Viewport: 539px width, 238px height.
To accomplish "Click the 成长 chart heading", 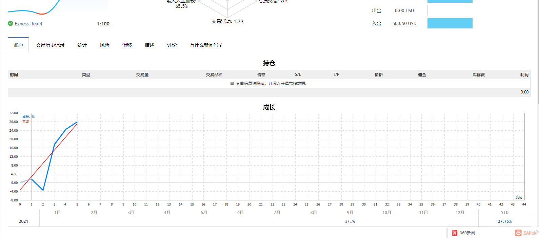I will (269, 107).
